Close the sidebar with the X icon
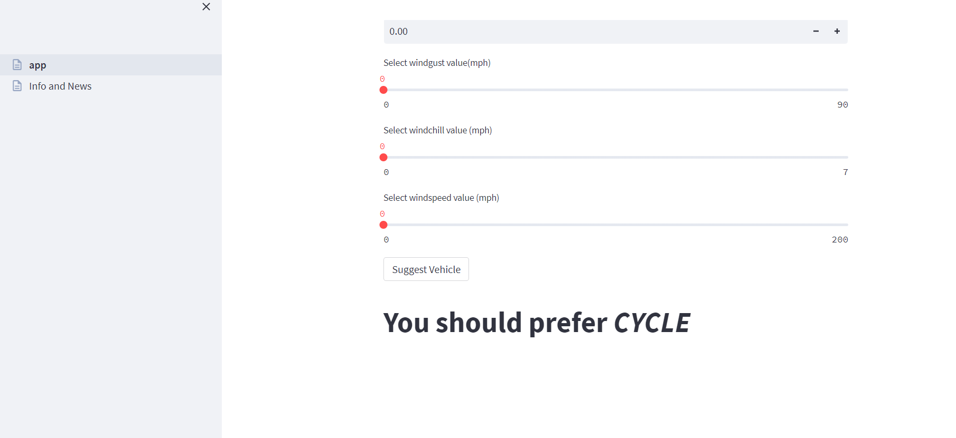 tap(206, 7)
